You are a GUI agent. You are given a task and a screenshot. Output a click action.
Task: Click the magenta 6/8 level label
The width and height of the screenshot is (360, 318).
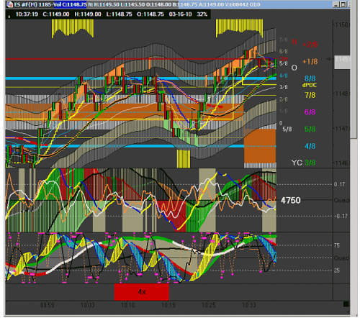pyautogui.click(x=310, y=112)
